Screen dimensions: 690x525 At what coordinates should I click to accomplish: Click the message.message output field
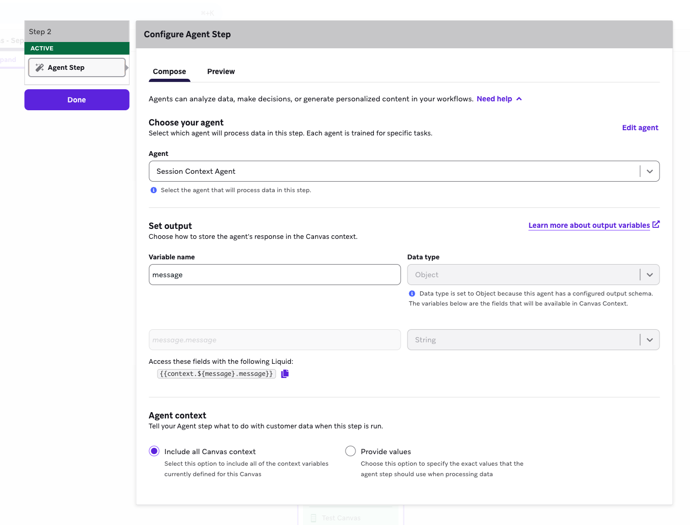pos(275,340)
